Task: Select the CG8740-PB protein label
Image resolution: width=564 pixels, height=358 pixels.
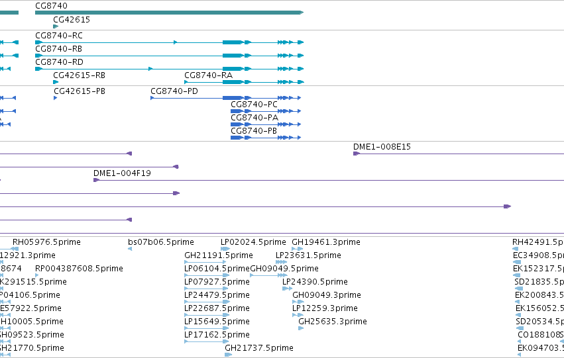Action: [254, 131]
